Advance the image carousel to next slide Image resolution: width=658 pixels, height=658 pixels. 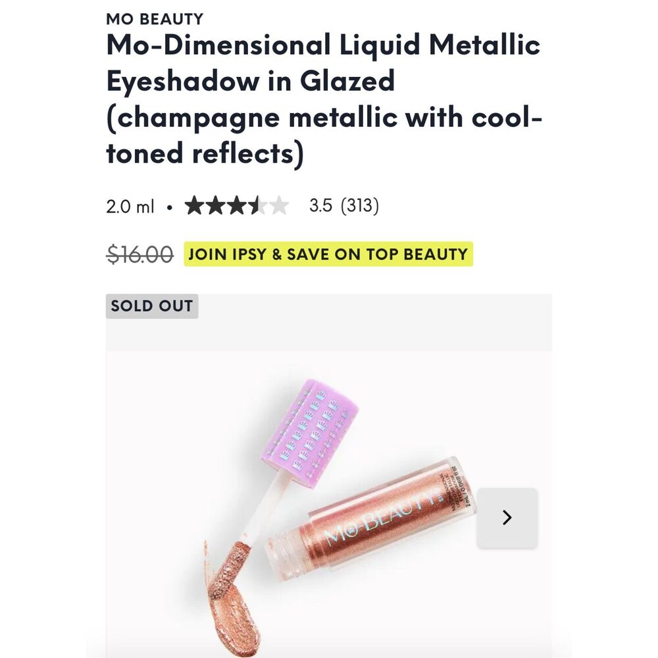coord(506,517)
